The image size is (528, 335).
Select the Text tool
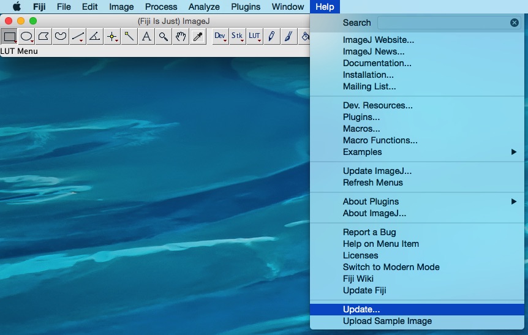tap(146, 36)
